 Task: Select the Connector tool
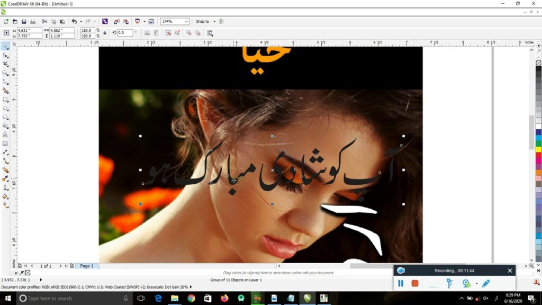pyautogui.click(x=5, y=161)
